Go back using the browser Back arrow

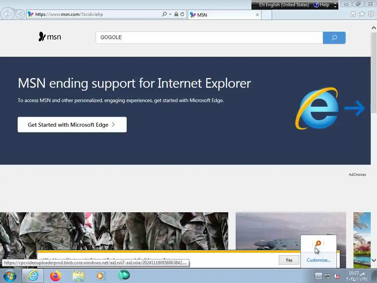(x=7, y=14)
